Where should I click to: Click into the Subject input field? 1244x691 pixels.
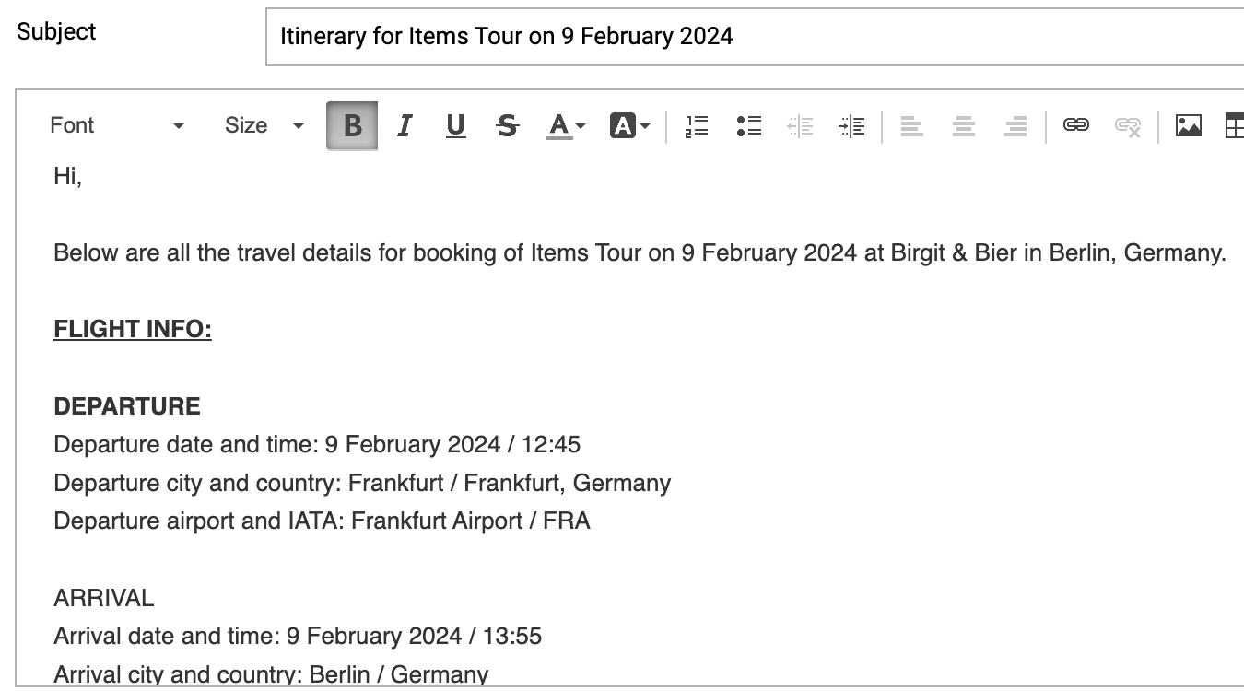tap(755, 37)
